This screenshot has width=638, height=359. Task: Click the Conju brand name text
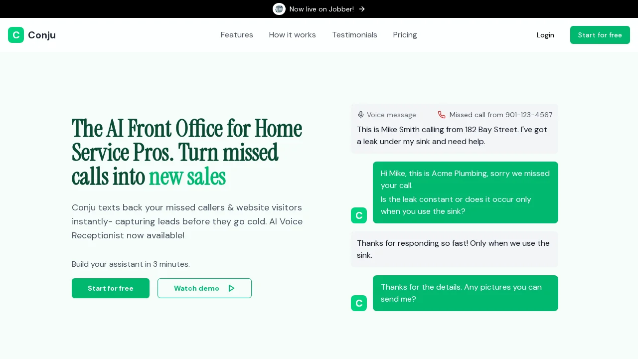tap(42, 35)
